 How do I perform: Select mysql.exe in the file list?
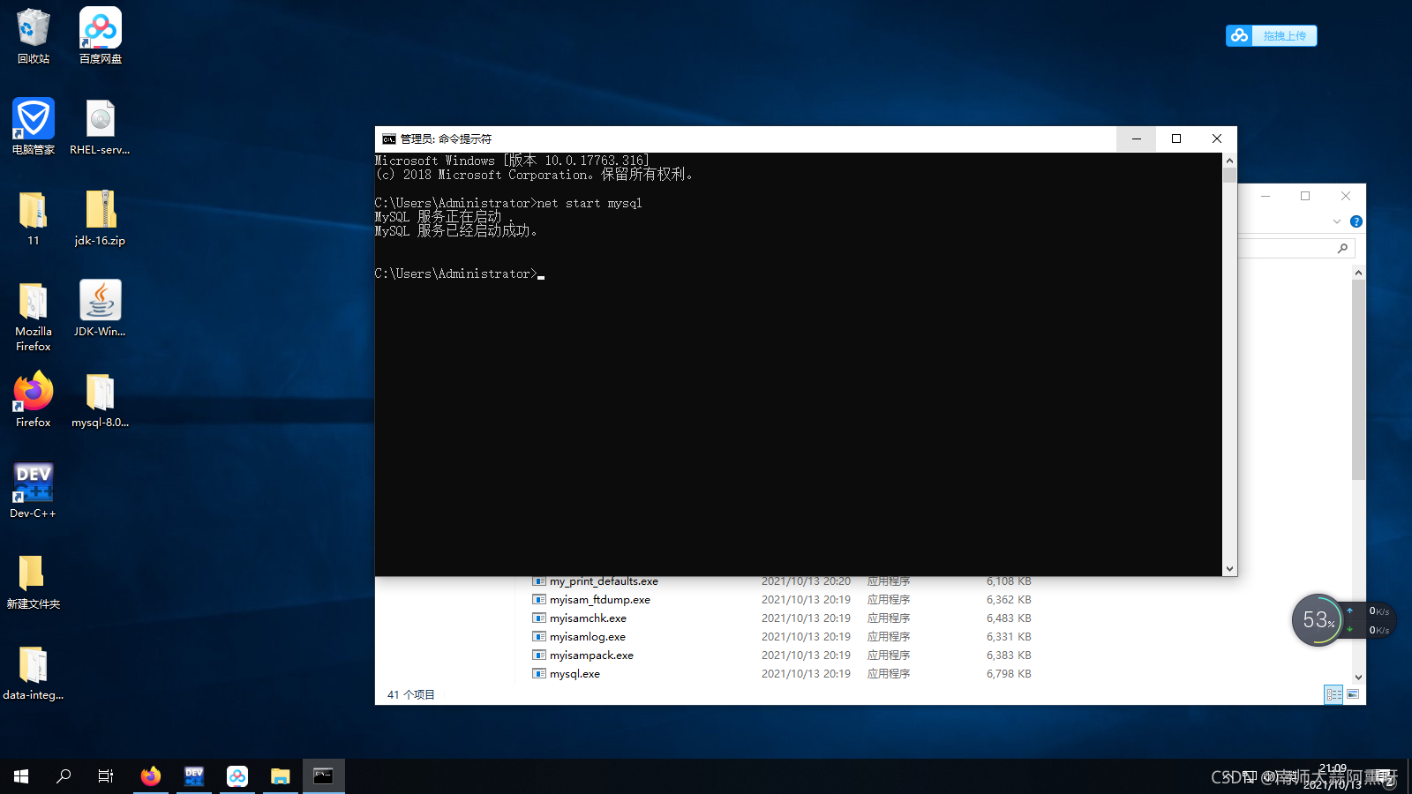tap(575, 674)
